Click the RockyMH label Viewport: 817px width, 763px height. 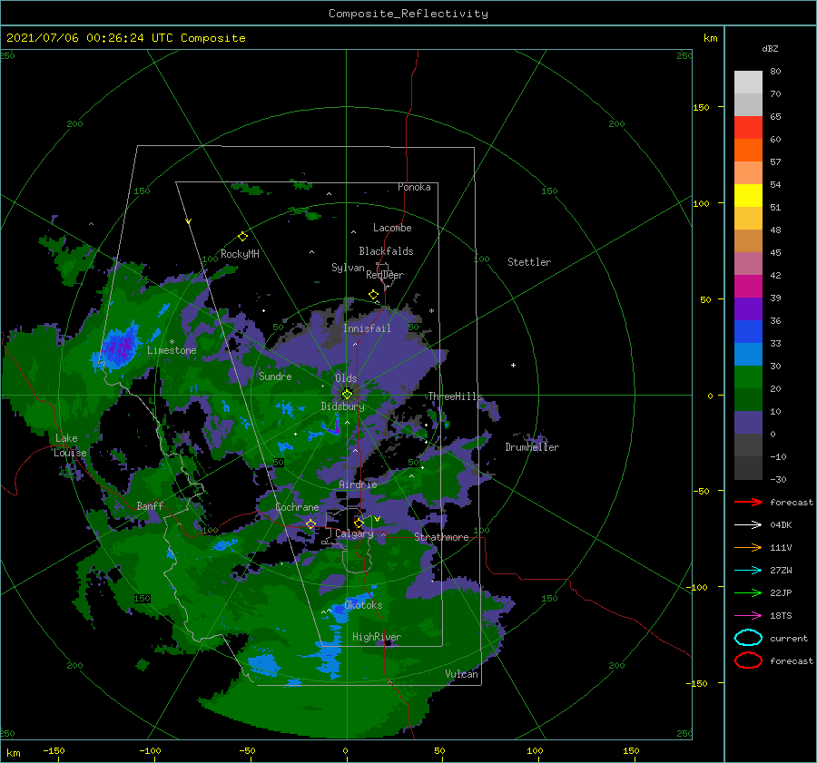point(240,254)
